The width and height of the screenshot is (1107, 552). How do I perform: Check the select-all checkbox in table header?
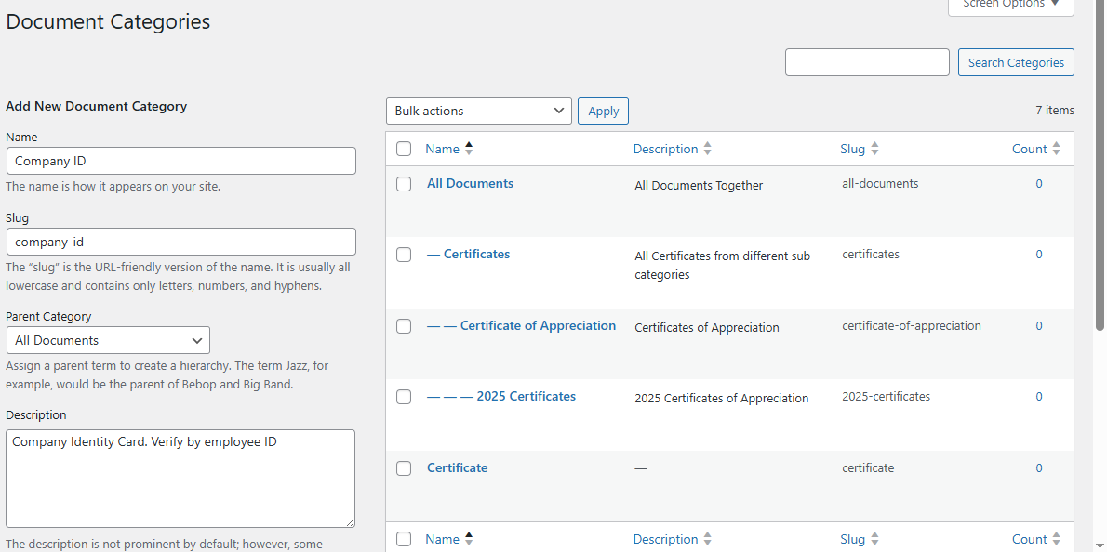404,149
